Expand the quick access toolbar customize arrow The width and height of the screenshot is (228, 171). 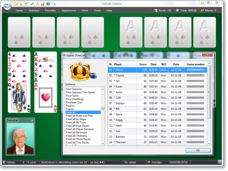click(x=55, y=4)
